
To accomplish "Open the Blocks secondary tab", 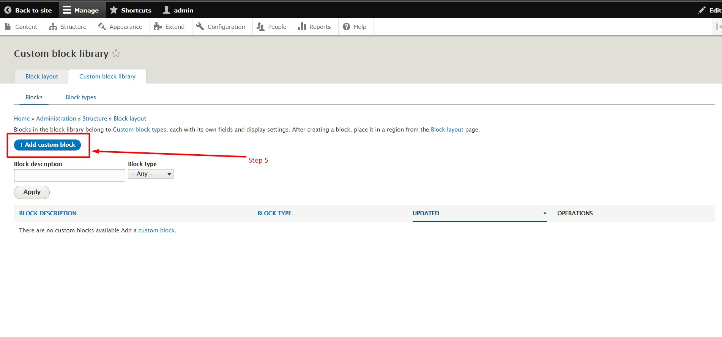I will (x=34, y=97).
